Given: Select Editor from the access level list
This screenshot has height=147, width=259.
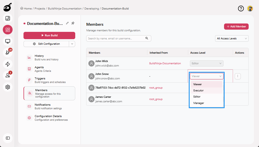Looking at the screenshot, I should coord(207,97).
